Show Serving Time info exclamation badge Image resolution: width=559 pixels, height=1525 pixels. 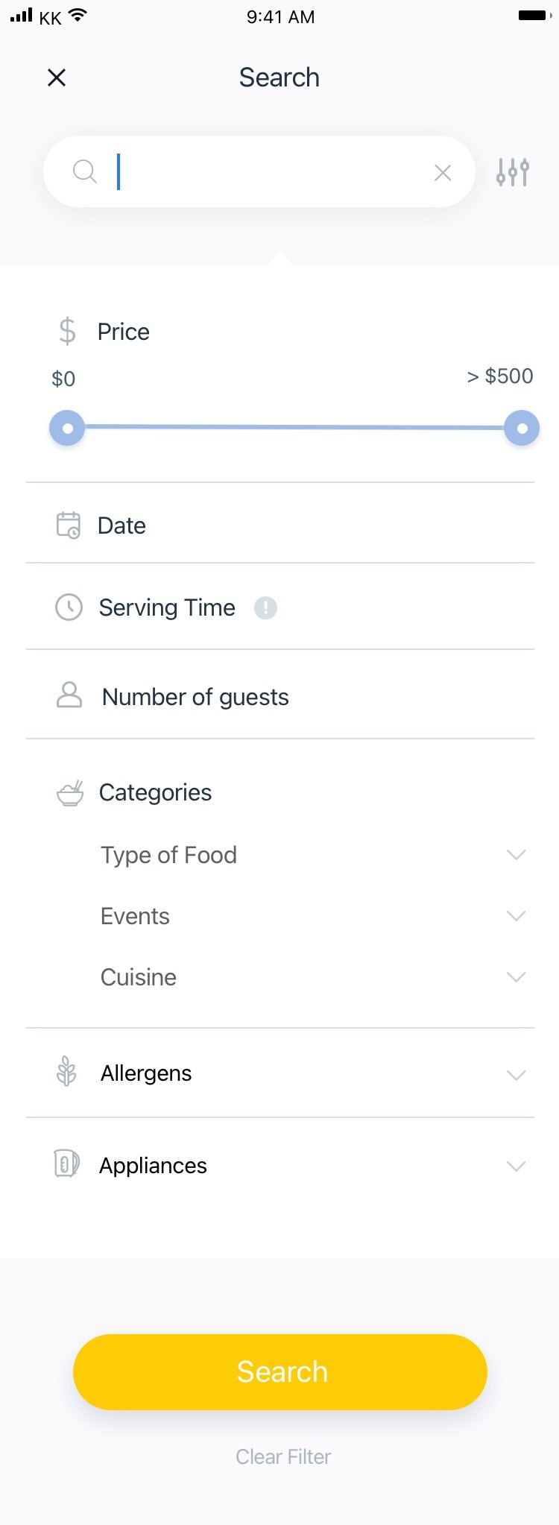tap(265, 608)
